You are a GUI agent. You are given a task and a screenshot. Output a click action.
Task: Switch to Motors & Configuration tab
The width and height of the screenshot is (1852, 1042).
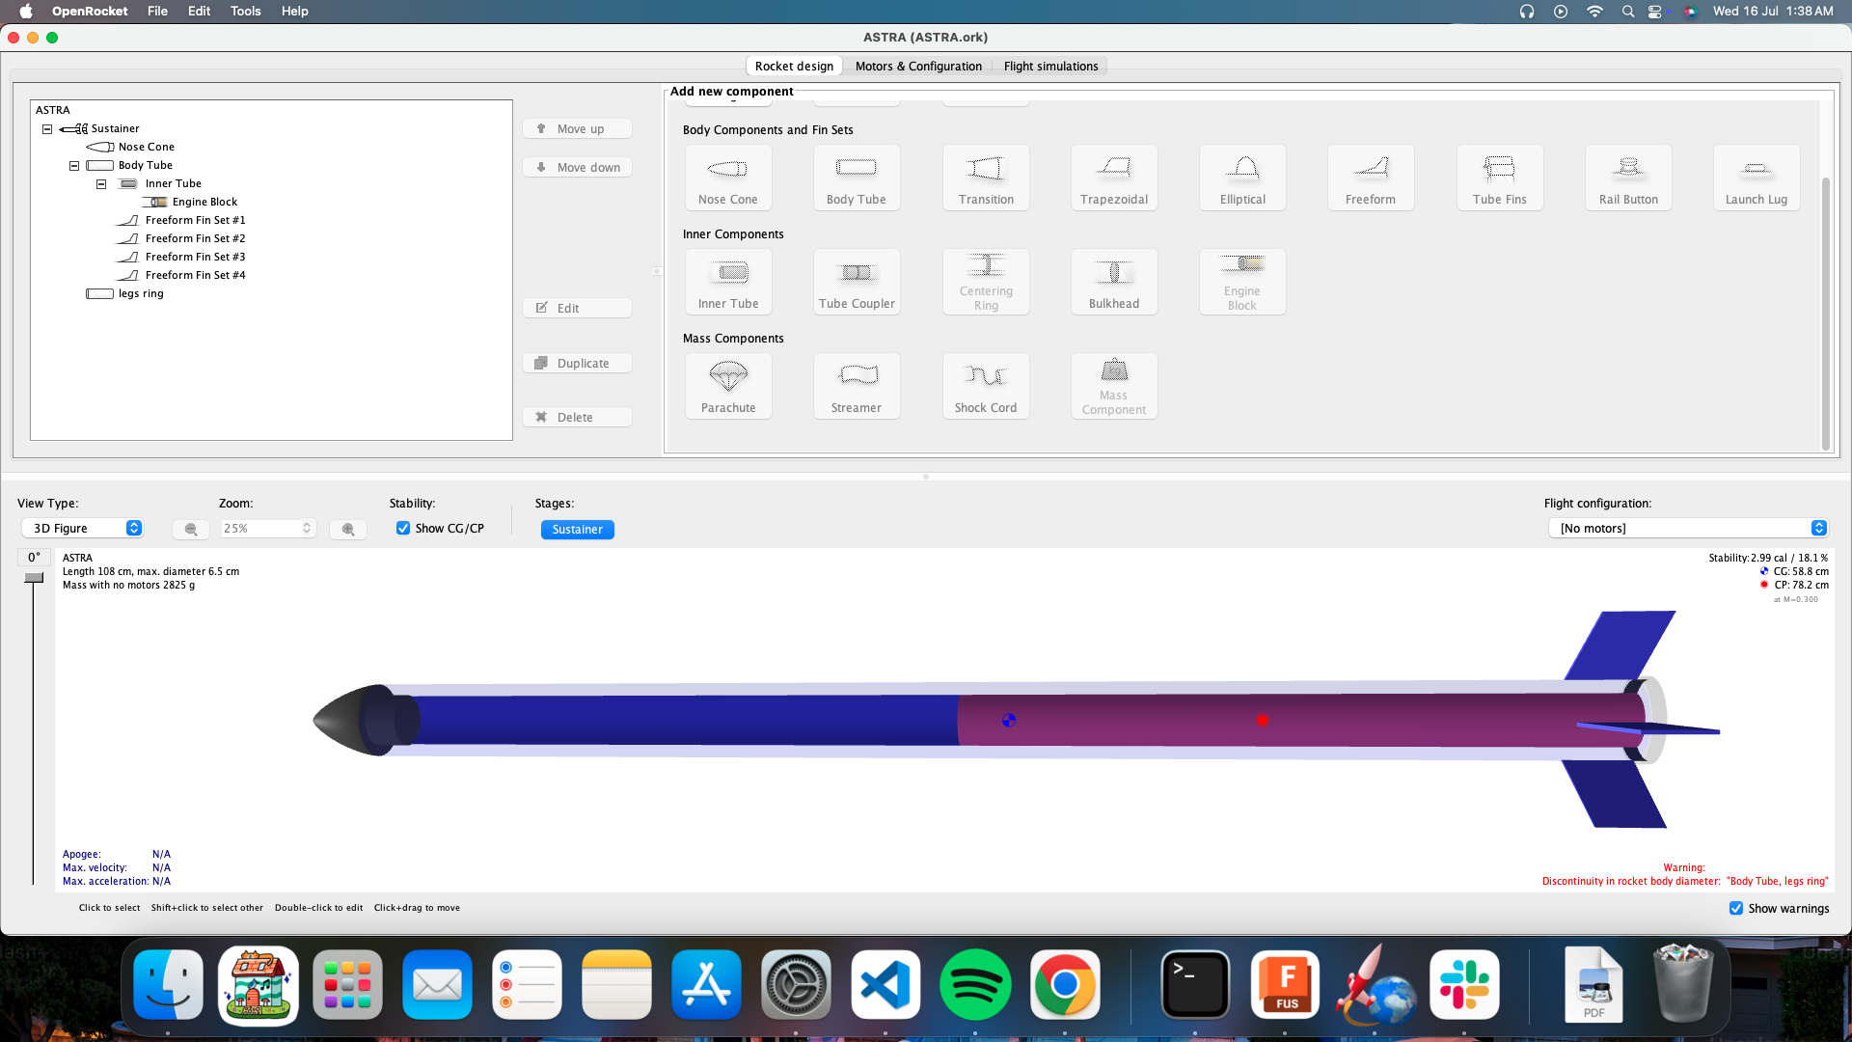[x=918, y=67]
